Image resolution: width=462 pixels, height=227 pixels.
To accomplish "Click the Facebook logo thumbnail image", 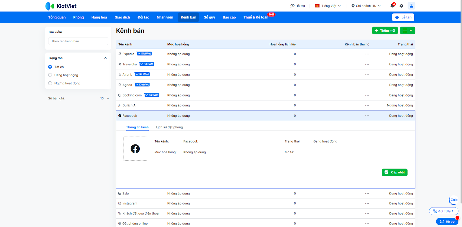I will tap(135, 149).
